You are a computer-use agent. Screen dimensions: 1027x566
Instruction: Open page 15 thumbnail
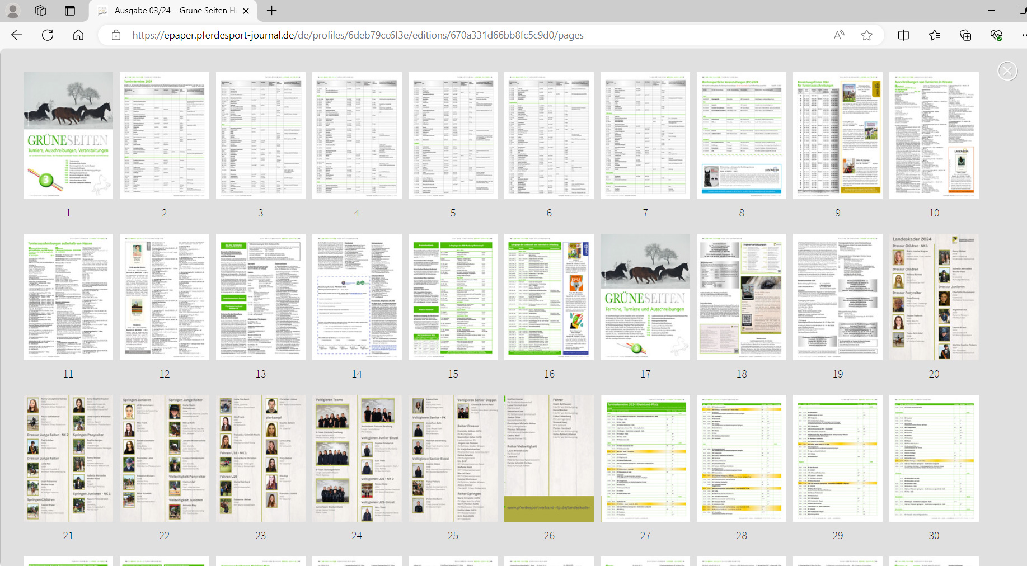453,297
